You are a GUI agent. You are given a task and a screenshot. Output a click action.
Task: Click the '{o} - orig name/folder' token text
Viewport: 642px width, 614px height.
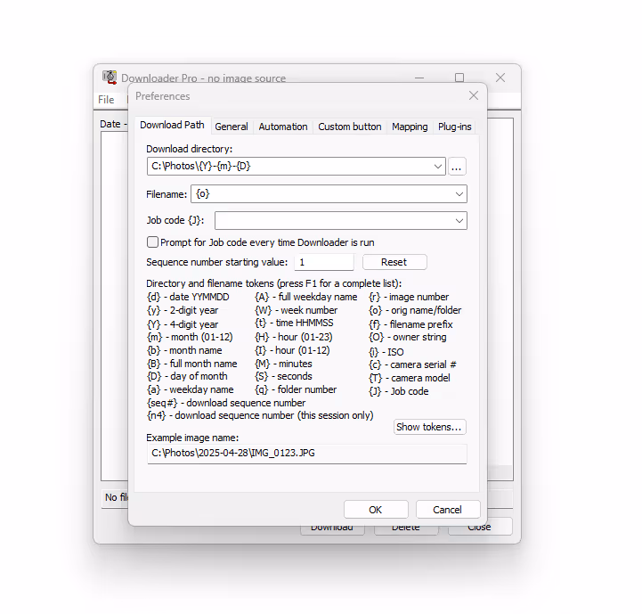click(415, 310)
